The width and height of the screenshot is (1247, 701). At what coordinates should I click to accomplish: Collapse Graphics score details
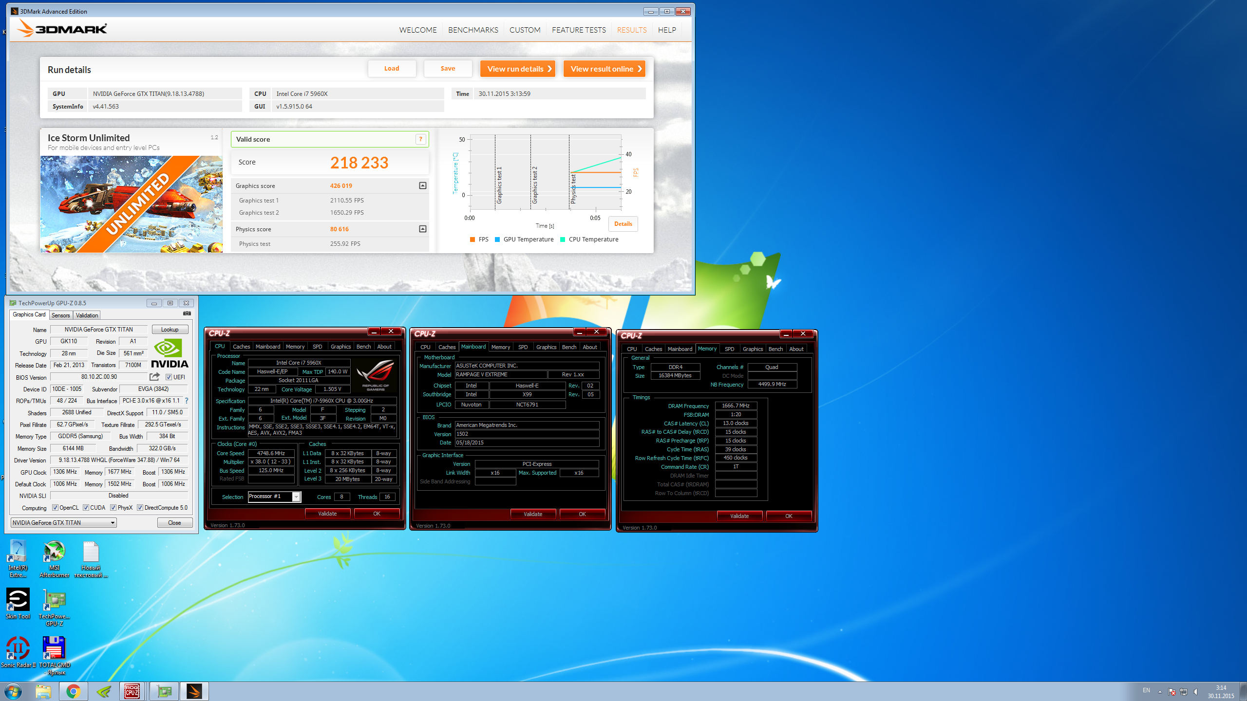tap(423, 185)
